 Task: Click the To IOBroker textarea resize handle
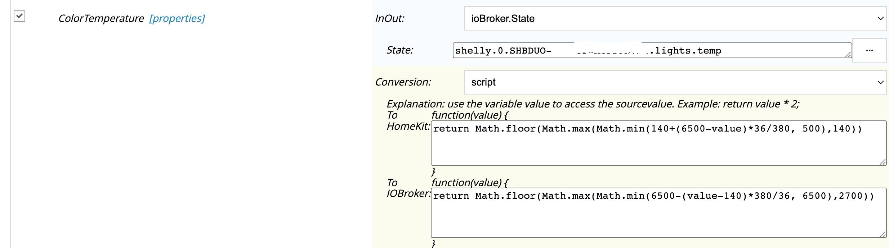tap(883, 234)
